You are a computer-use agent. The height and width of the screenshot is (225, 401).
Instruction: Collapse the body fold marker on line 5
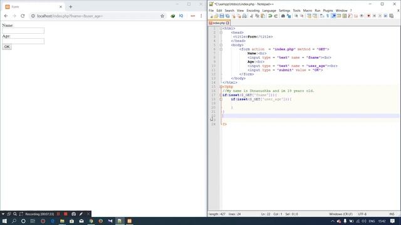point(221,45)
